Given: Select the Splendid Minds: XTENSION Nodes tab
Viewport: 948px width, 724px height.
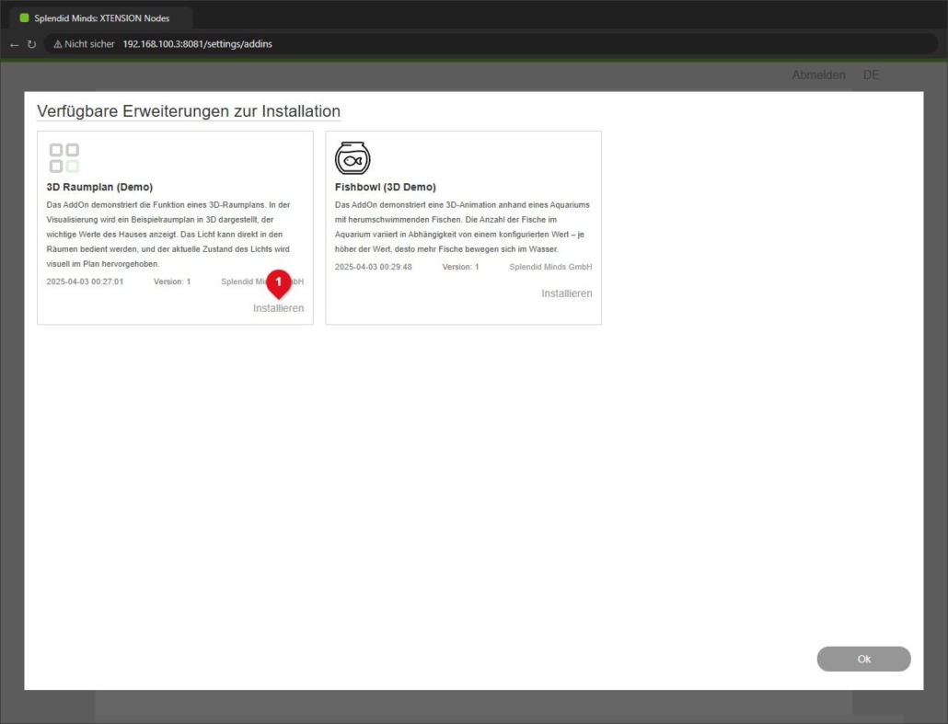Looking at the screenshot, I should pos(101,18).
